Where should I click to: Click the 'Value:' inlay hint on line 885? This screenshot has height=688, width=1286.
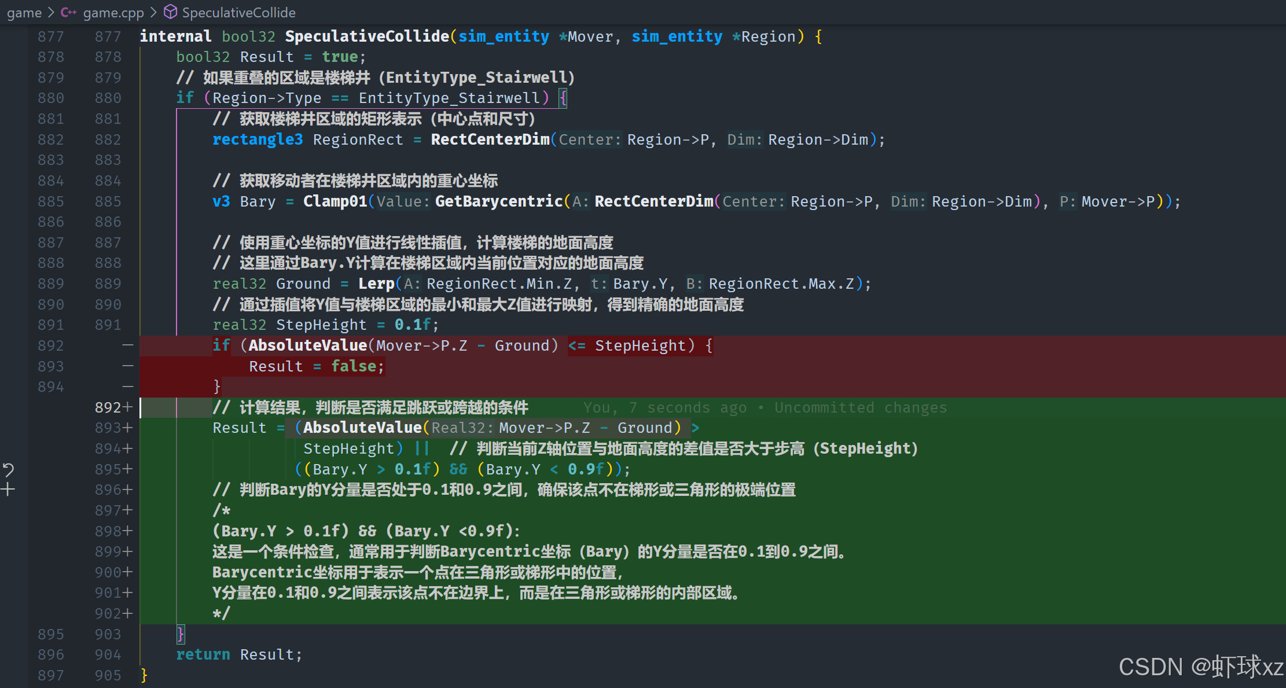click(x=403, y=201)
